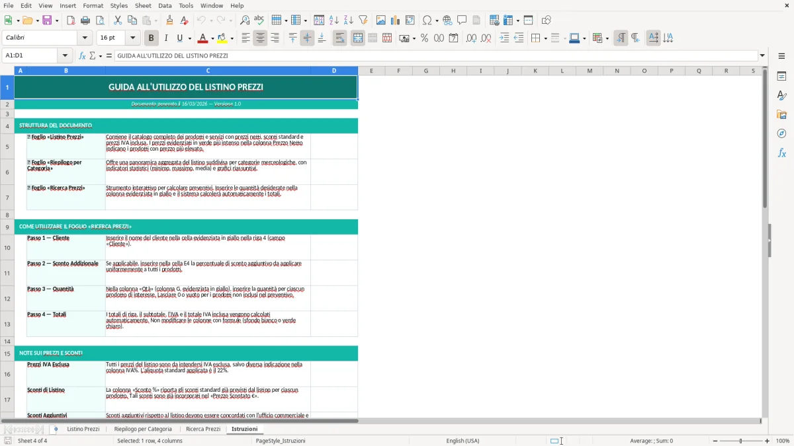
Task: Click the zoom out minus button
Action: coord(714,441)
